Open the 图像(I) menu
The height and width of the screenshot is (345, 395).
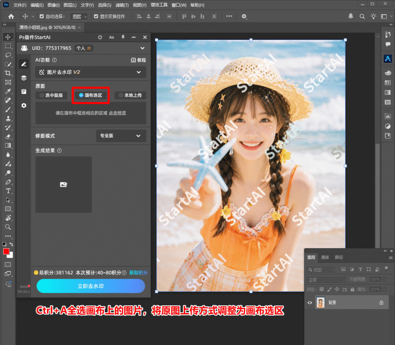pos(53,5)
